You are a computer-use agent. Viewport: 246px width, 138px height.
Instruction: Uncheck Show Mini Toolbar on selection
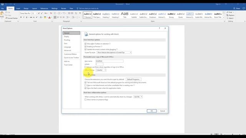[x=85, y=44]
